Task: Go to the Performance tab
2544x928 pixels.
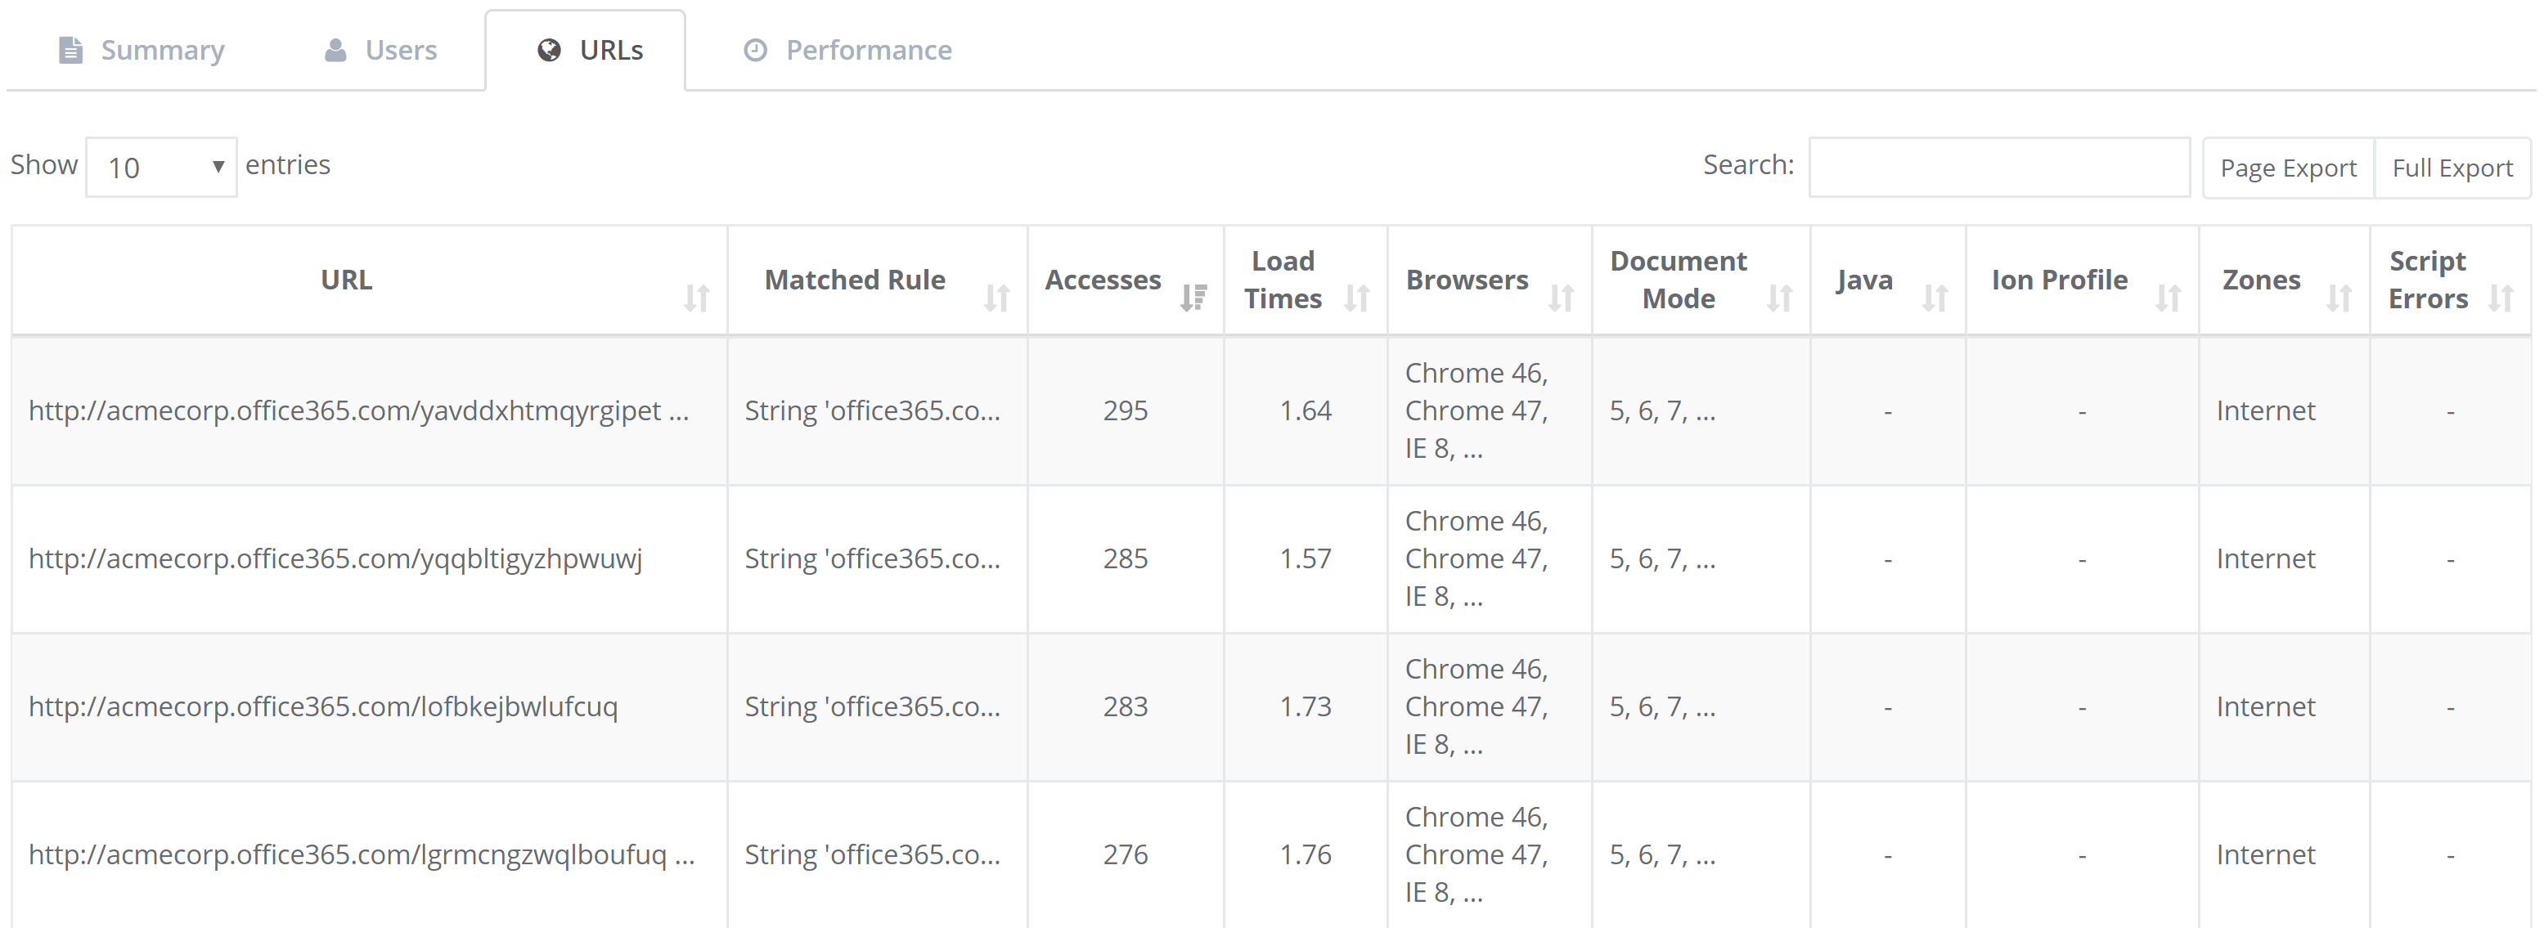Action: [847, 51]
